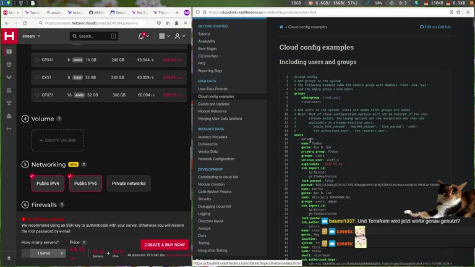Open Floating IPs icon in Hetzner sidebar

(9, 90)
